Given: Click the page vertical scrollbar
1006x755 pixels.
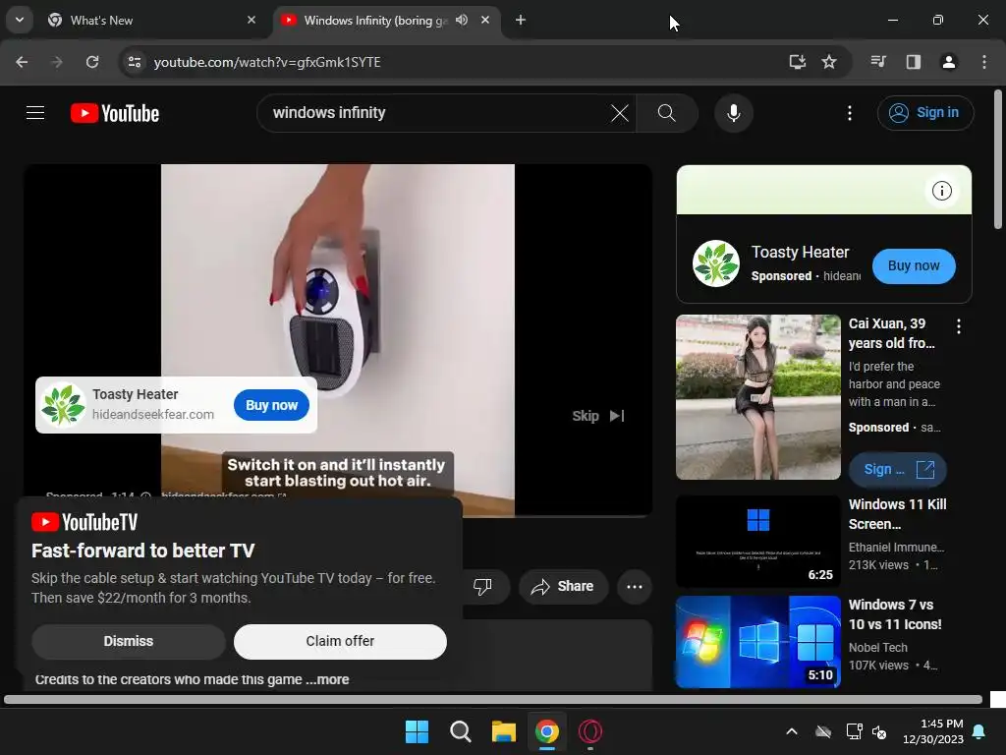Looking at the screenshot, I should coord(998,159).
